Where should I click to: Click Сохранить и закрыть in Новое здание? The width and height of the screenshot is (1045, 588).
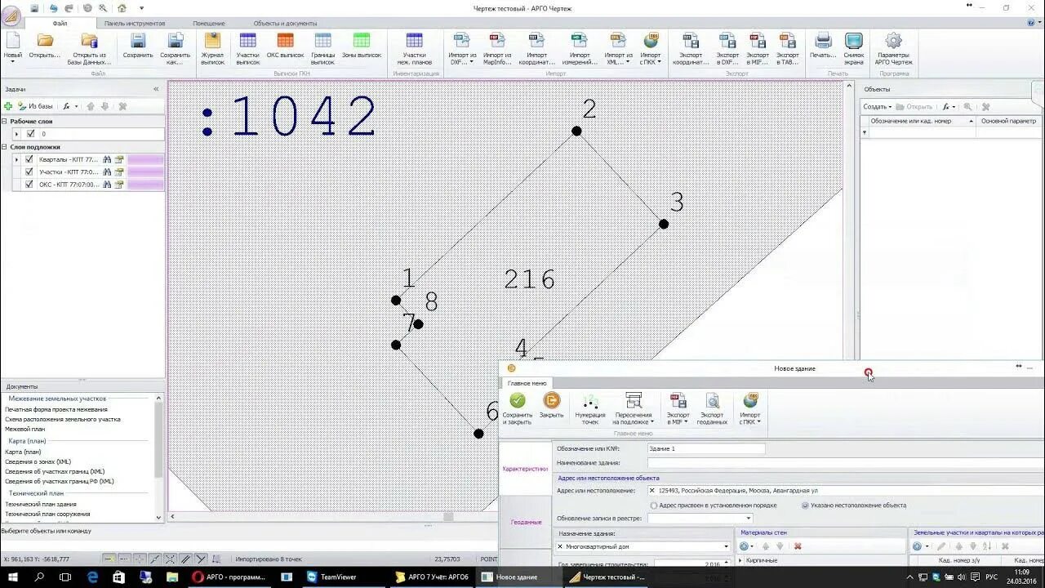pyautogui.click(x=517, y=408)
